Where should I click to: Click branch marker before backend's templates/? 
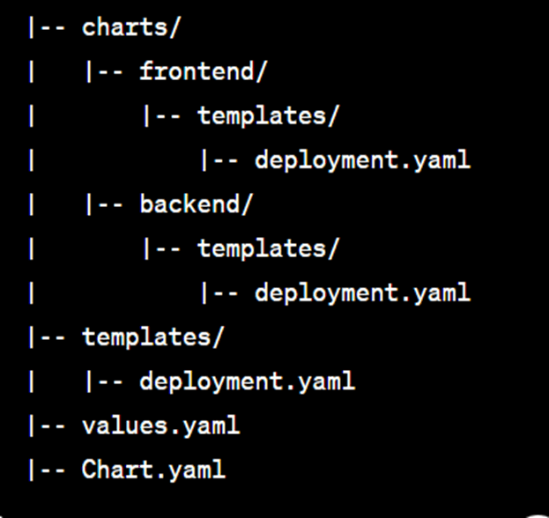162,248
